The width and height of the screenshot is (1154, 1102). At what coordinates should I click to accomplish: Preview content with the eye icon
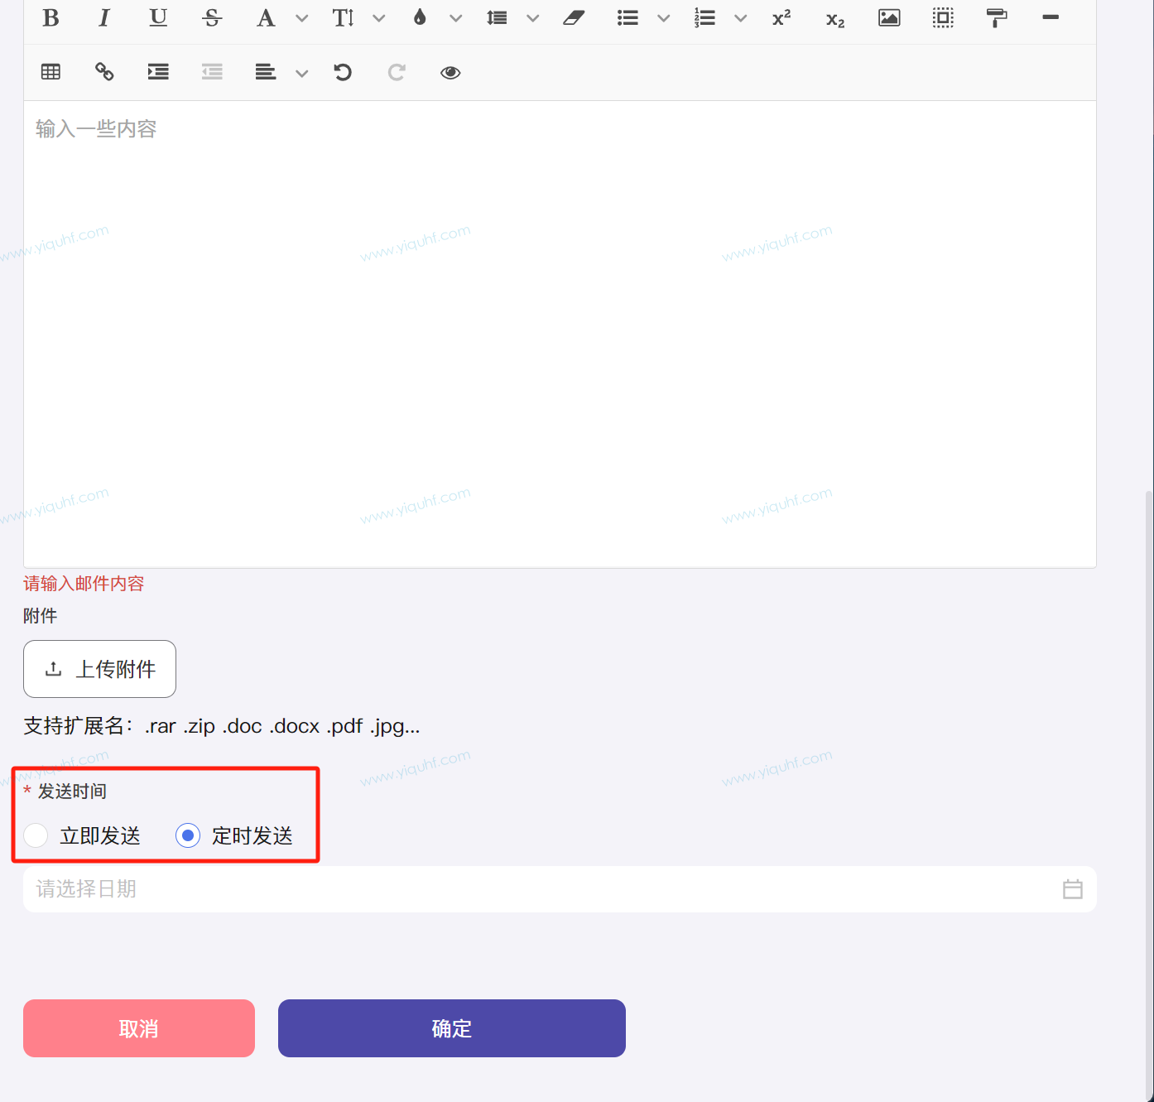[450, 73]
